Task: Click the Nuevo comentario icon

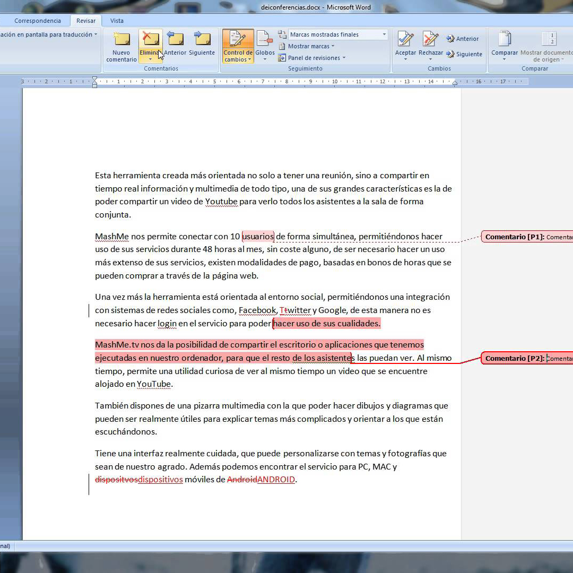Action: [121, 39]
